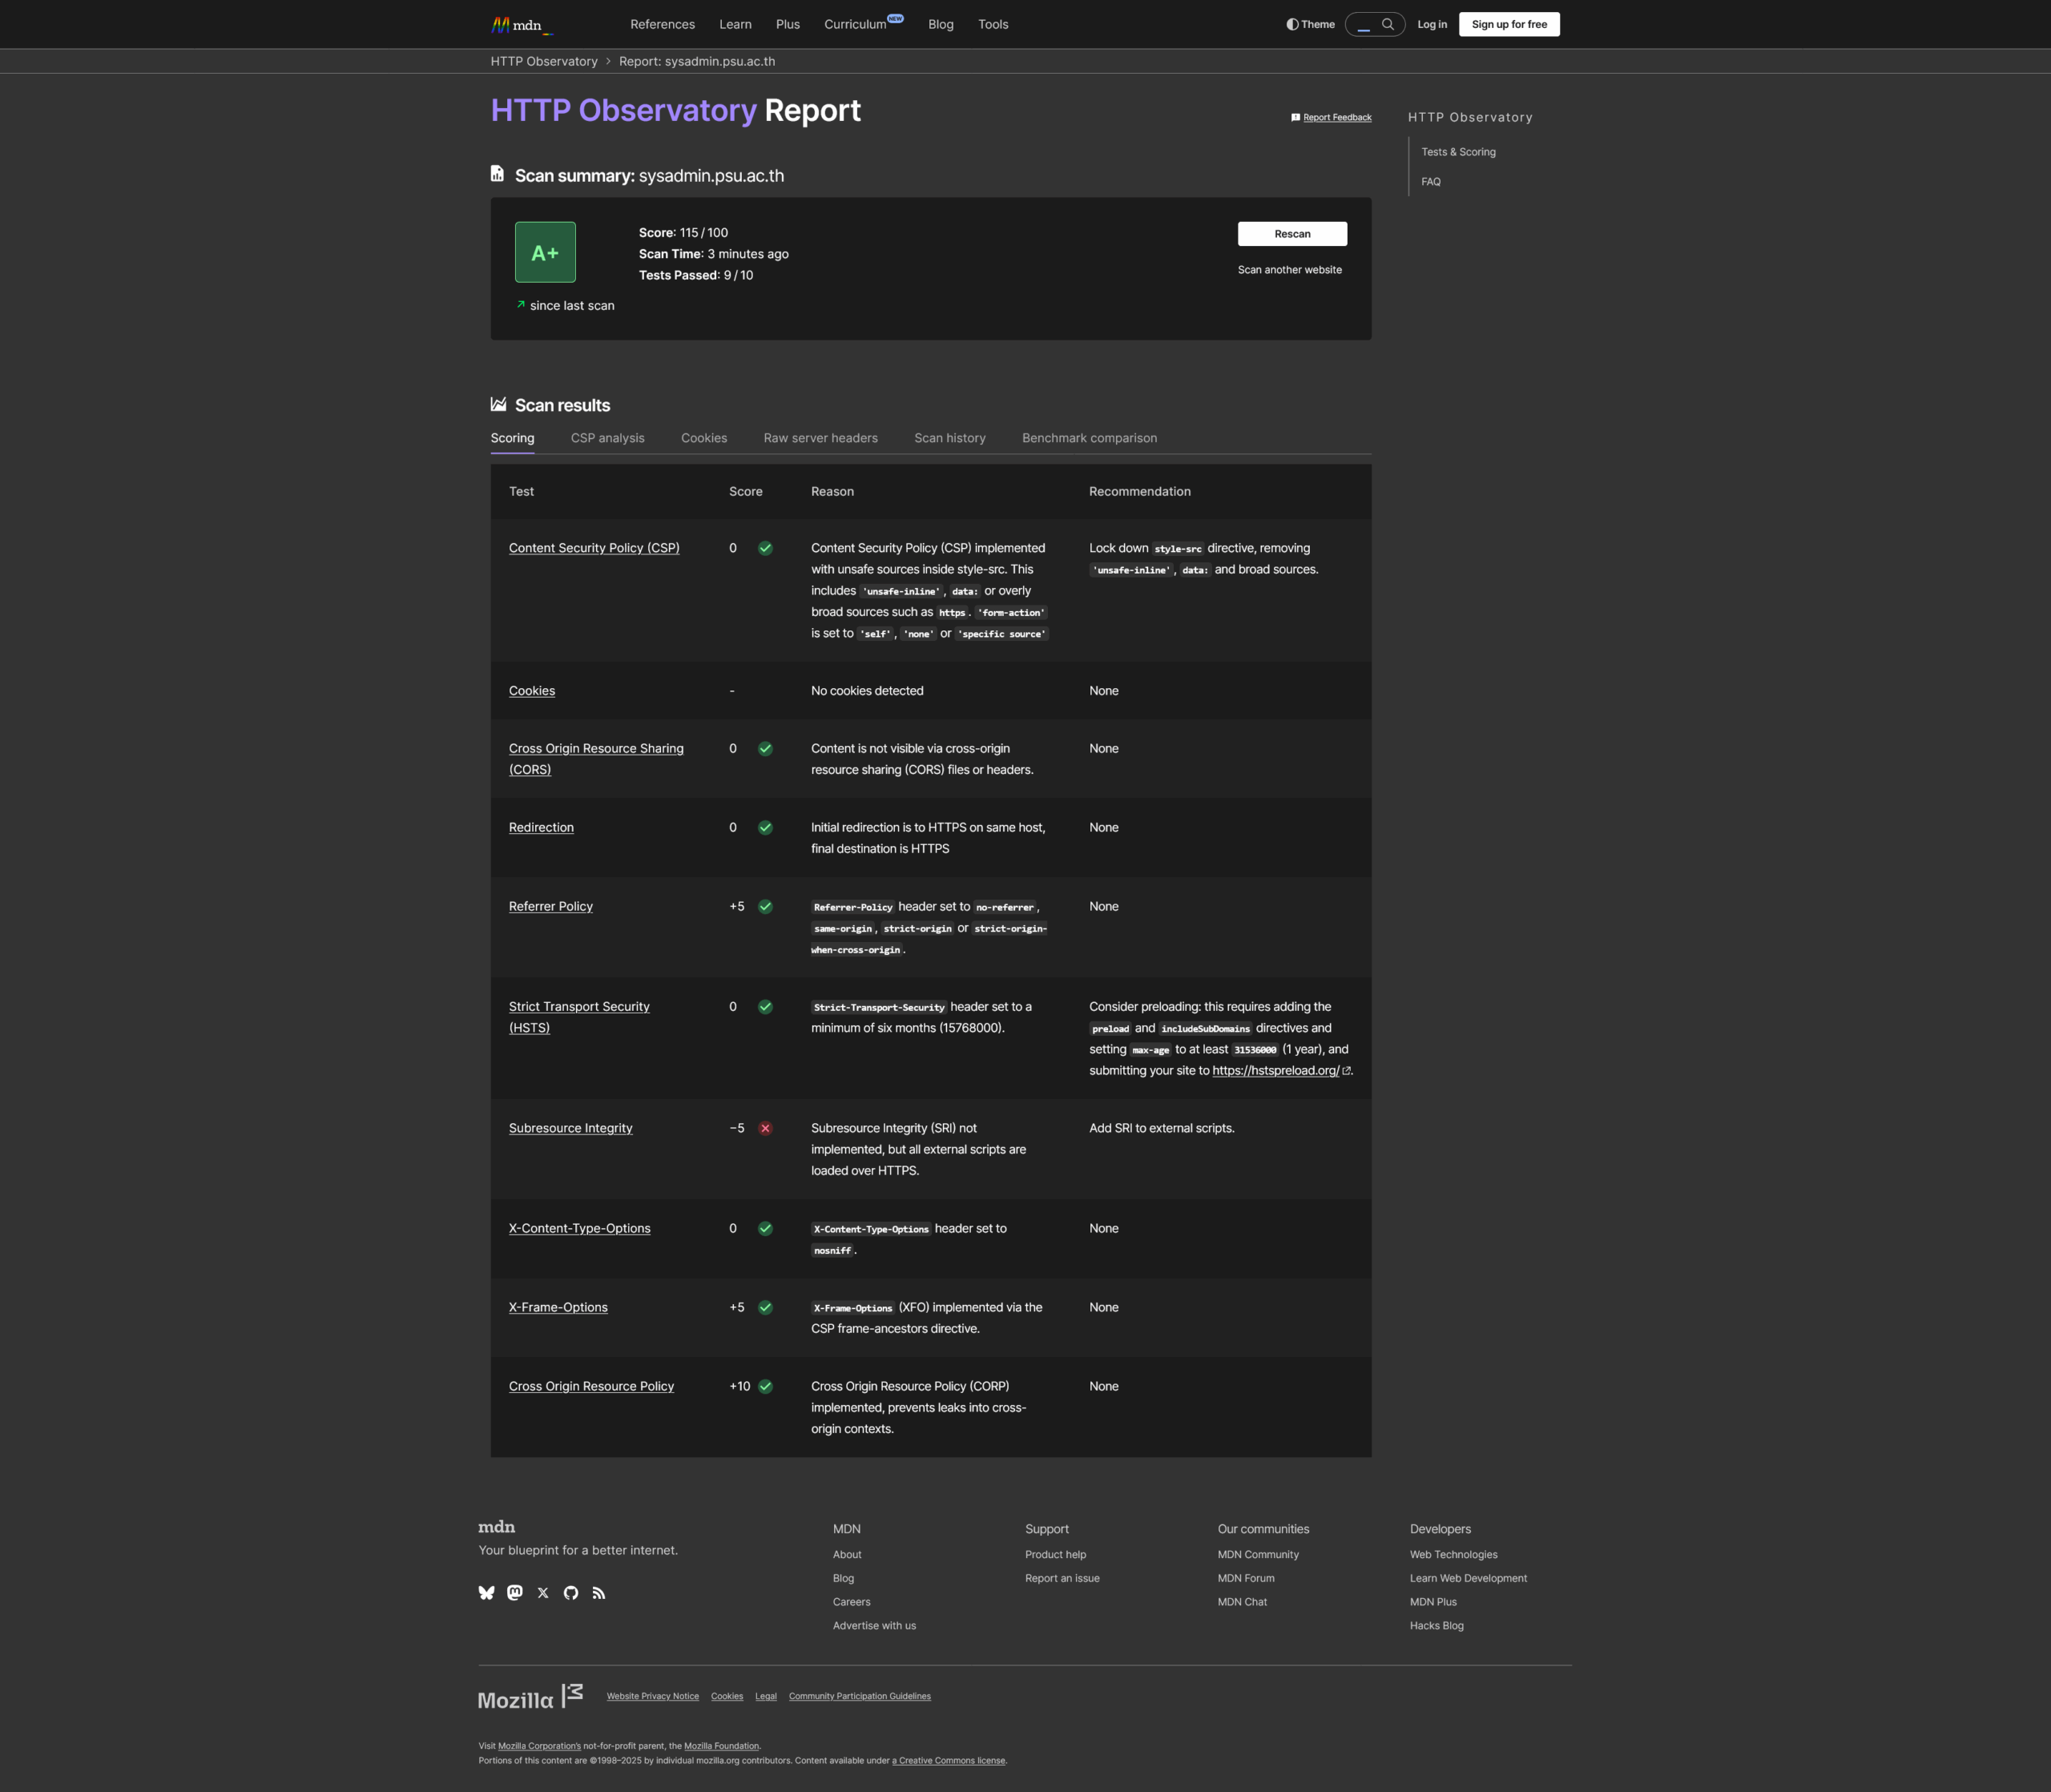Click green check in Cross Origin Resource Policy row
Viewport: 2051px width, 1792px height.
(x=765, y=1387)
